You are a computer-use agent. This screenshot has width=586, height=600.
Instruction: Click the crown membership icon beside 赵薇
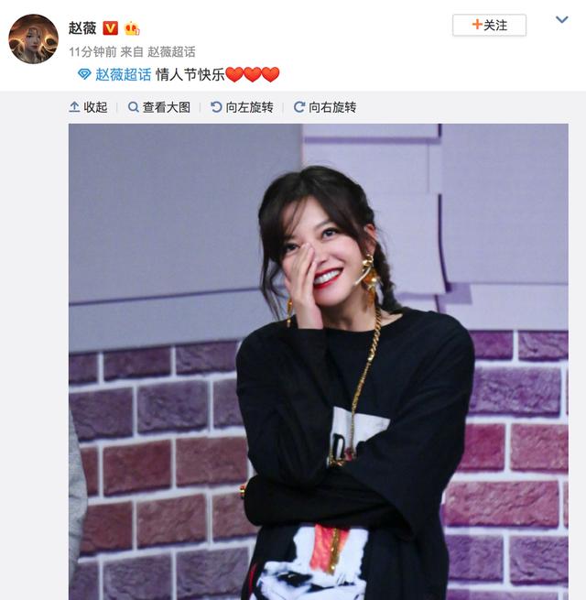click(132, 28)
